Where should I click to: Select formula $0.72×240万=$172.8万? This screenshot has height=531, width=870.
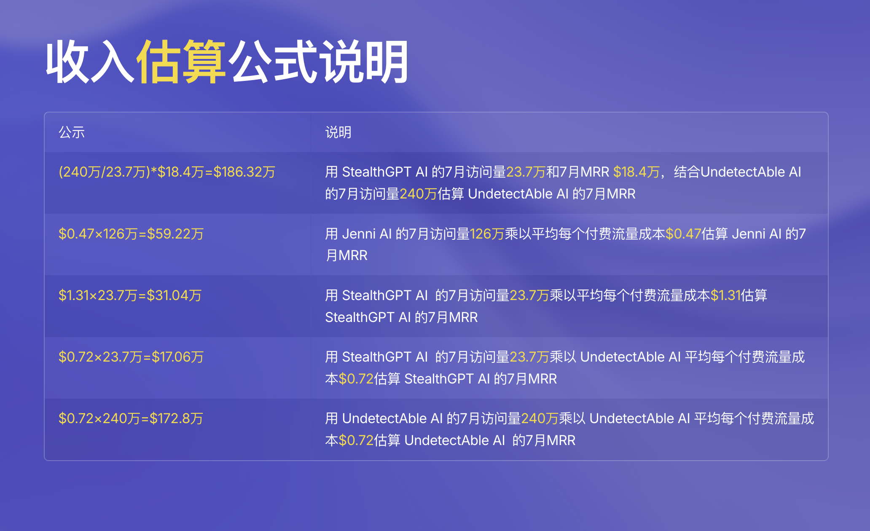pos(131,418)
